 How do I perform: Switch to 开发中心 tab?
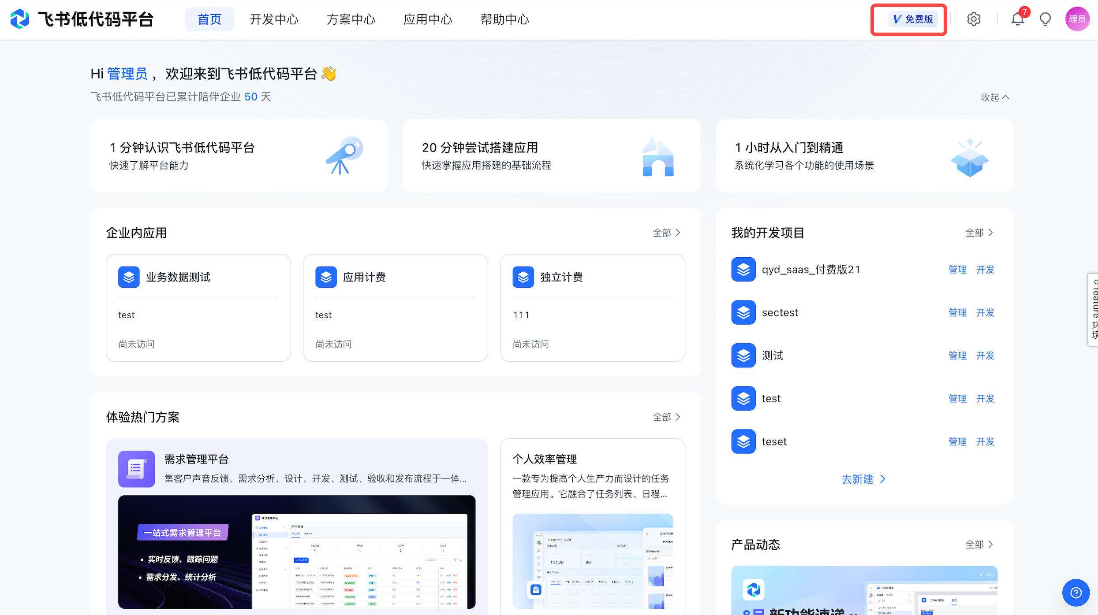[x=274, y=19]
